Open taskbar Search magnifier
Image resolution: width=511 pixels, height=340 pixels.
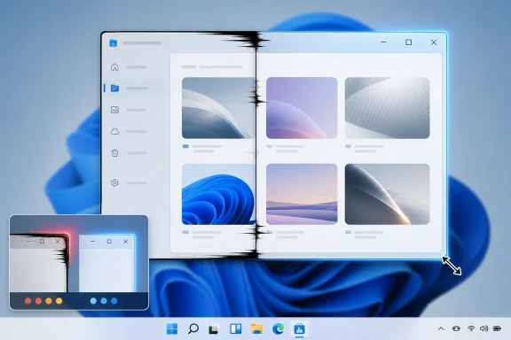click(x=193, y=328)
